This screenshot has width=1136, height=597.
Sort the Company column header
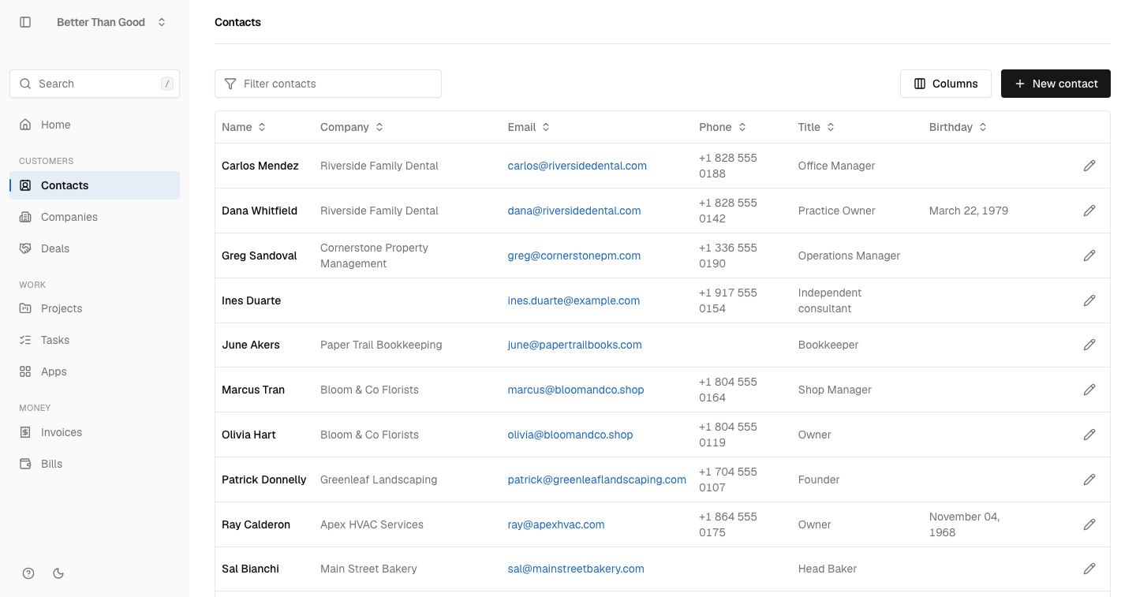pos(352,127)
